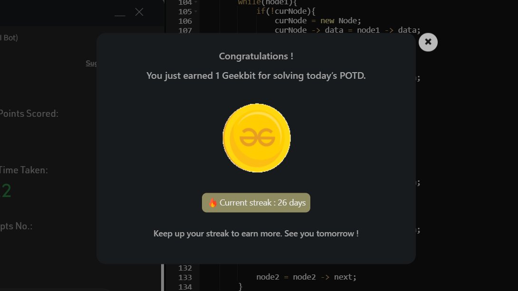This screenshot has height=291, width=518.
Task: Click the 'Points Scored:' label
Action: (29, 113)
